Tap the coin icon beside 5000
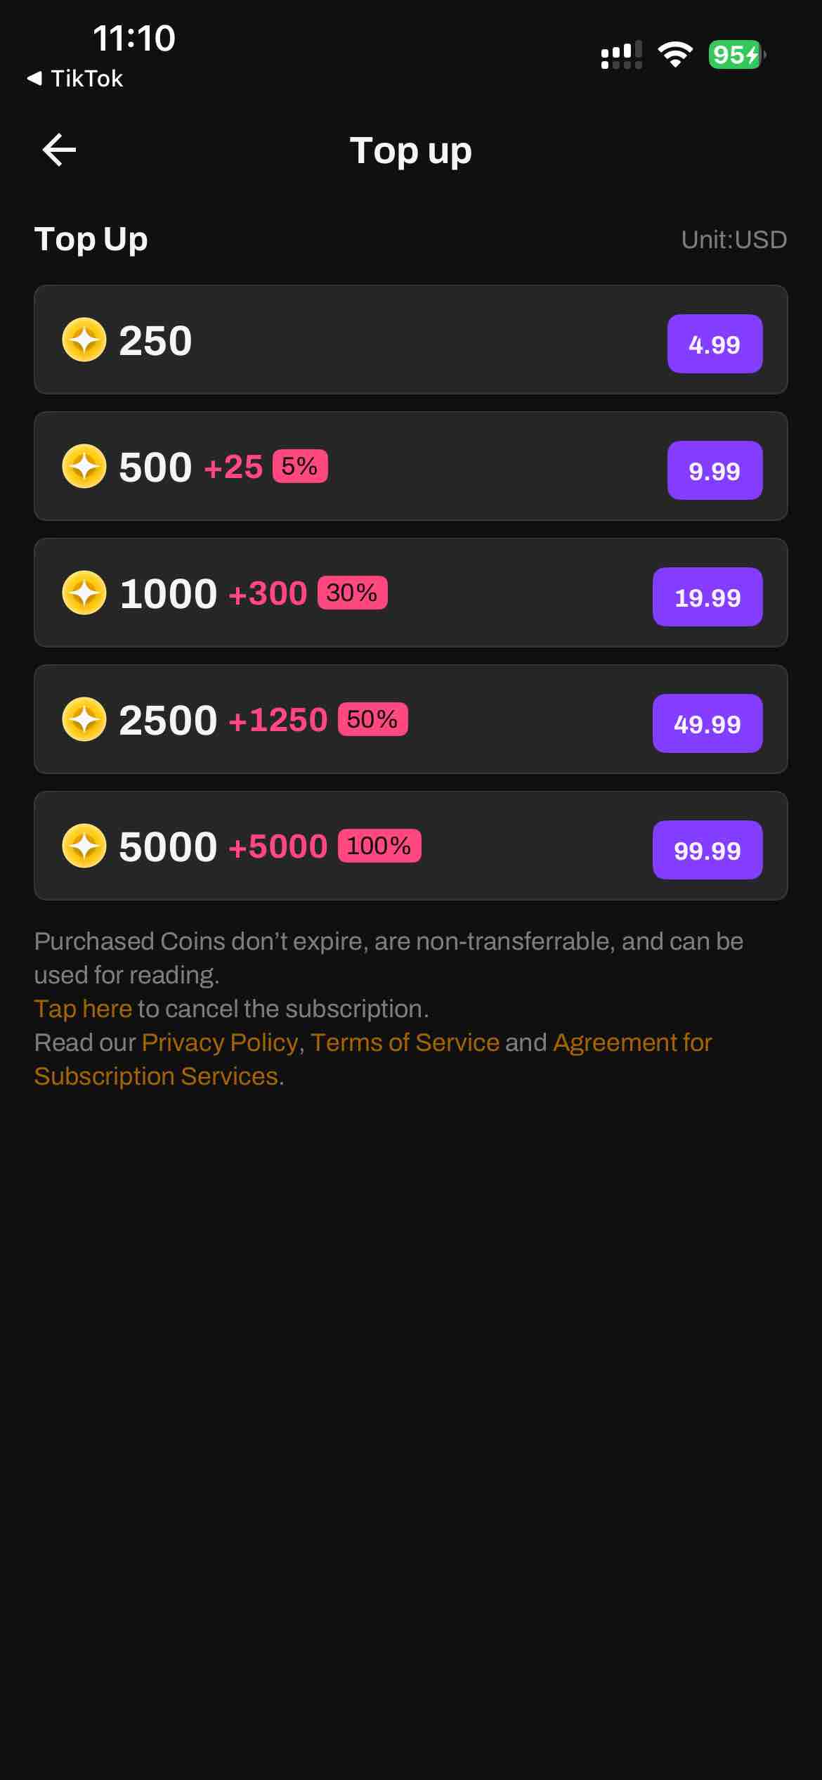The image size is (822, 1780). point(84,846)
